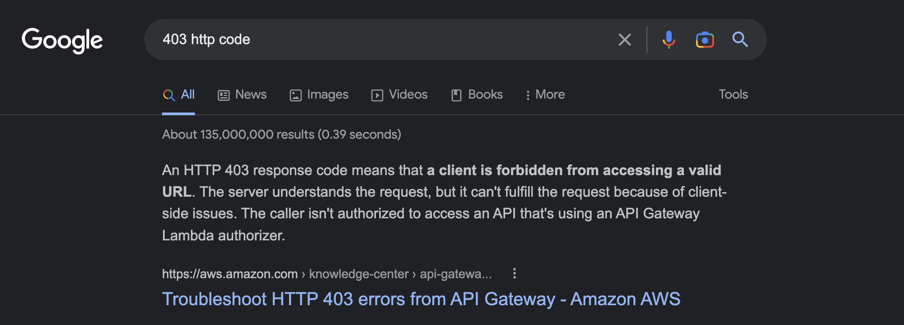
Task: Open Google Lens image search camera icon
Action: pyautogui.click(x=705, y=40)
